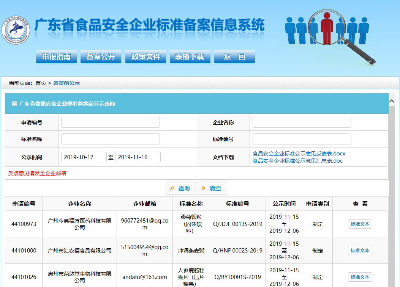The image size is (400, 287).
Task: Click standard number Q/HNF 0002S-2019
Action: [237, 251]
